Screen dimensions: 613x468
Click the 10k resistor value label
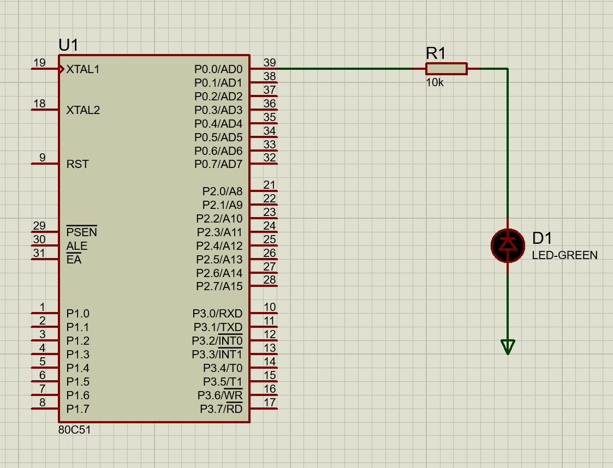[x=435, y=83]
